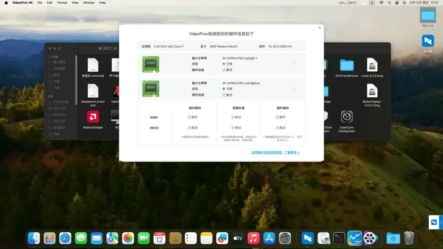443x249 pixels.
Task: Open the Help menu
Action: [x=102, y=3]
